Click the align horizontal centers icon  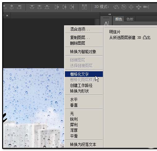[12, 7]
